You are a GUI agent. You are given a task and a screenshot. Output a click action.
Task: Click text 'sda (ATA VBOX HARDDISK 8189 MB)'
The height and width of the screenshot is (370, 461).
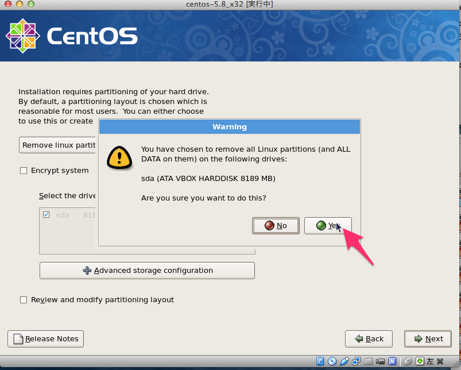point(208,179)
